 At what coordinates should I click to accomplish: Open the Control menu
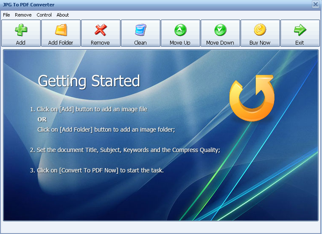tap(44, 15)
